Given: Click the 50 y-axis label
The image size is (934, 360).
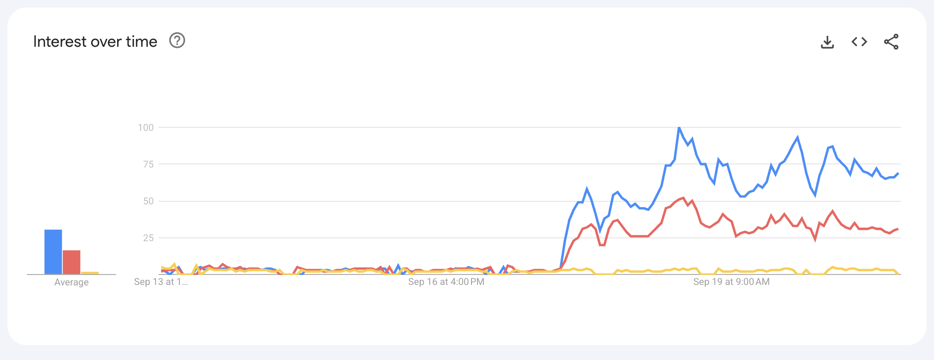Looking at the screenshot, I should tap(148, 201).
